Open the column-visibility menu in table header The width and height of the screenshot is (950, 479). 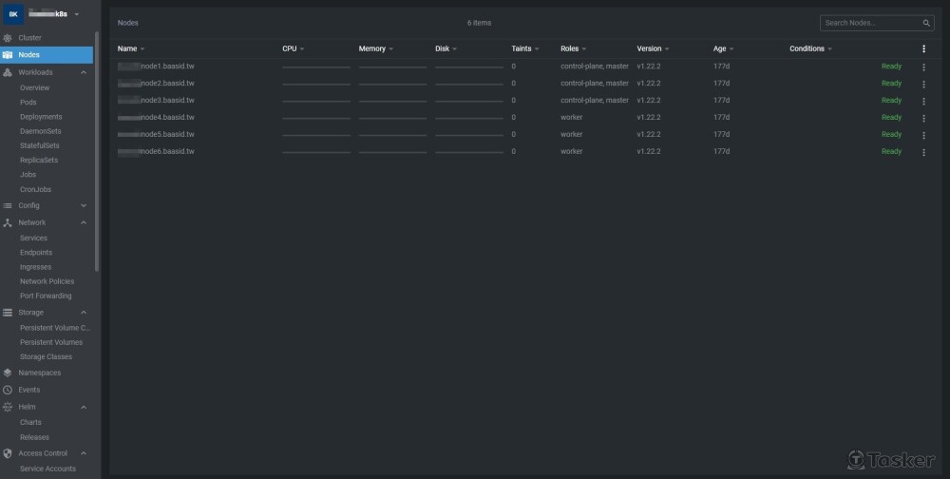click(923, 48)
